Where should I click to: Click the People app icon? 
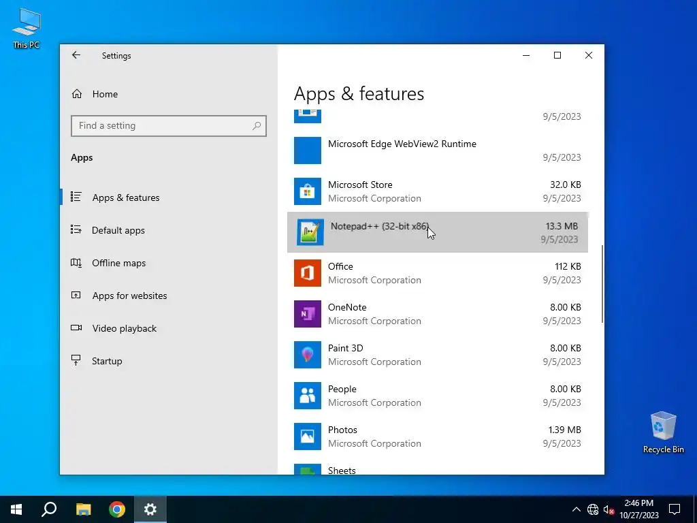click(x=308, y=396)
